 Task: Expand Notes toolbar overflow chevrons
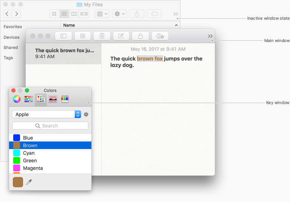tap(210, 36)
